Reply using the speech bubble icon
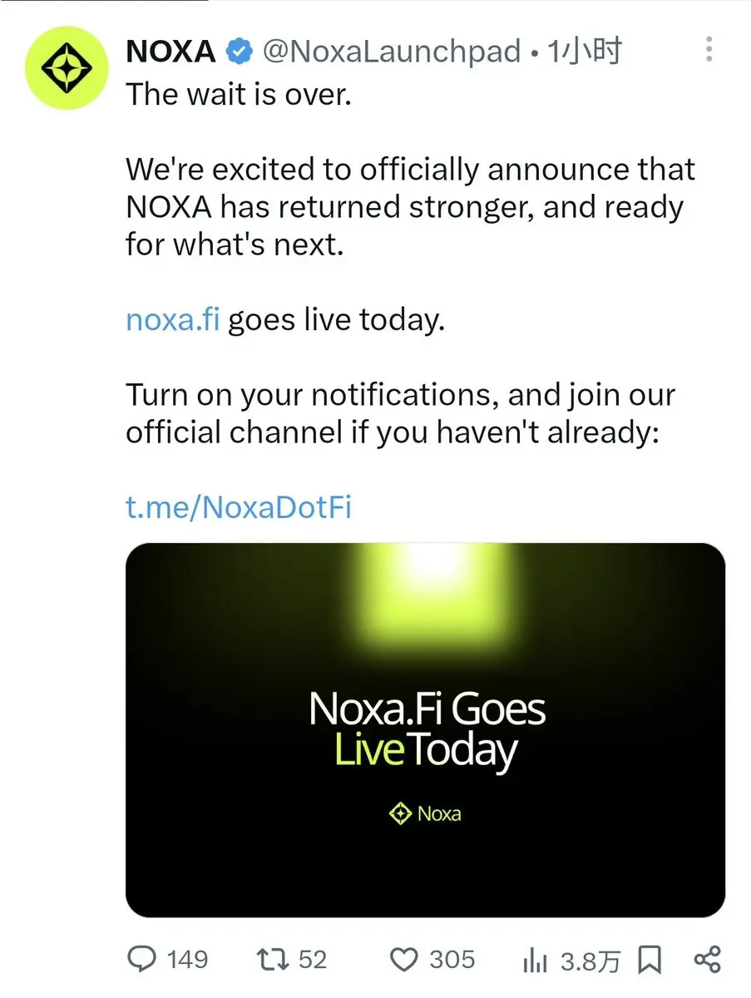Screen dimensions: 751x998 [x=141, y=959]
